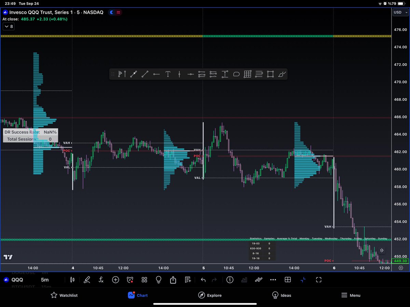Viewport: 410px width, 307px height.
Task: Open the drawing pencil tools
Action: [87, 280]
